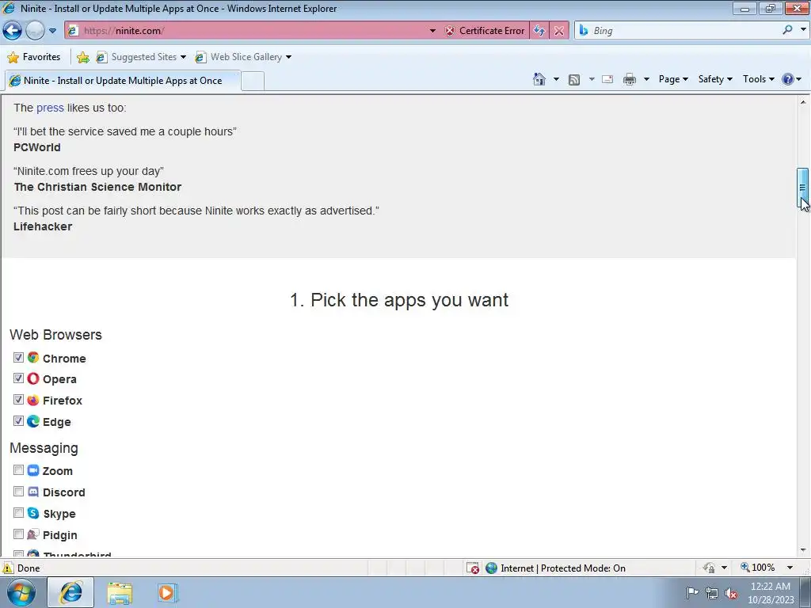Open the recent pages dropdown arrow
The height and width of the screenshot is (608, 811).
coord(53,31)
